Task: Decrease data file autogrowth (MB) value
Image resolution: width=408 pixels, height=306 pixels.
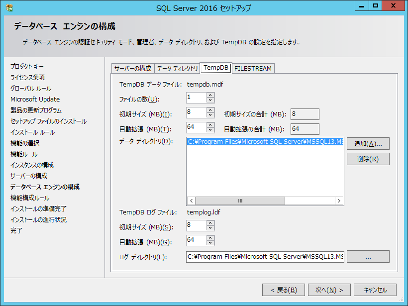Action: coord(210,131)
